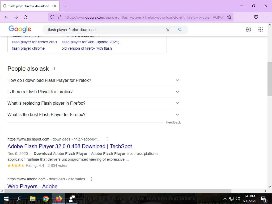Screen dimensions: 272x204
Task: Click the adobe.com download alternates URL
Action: (x=46, y=179)
